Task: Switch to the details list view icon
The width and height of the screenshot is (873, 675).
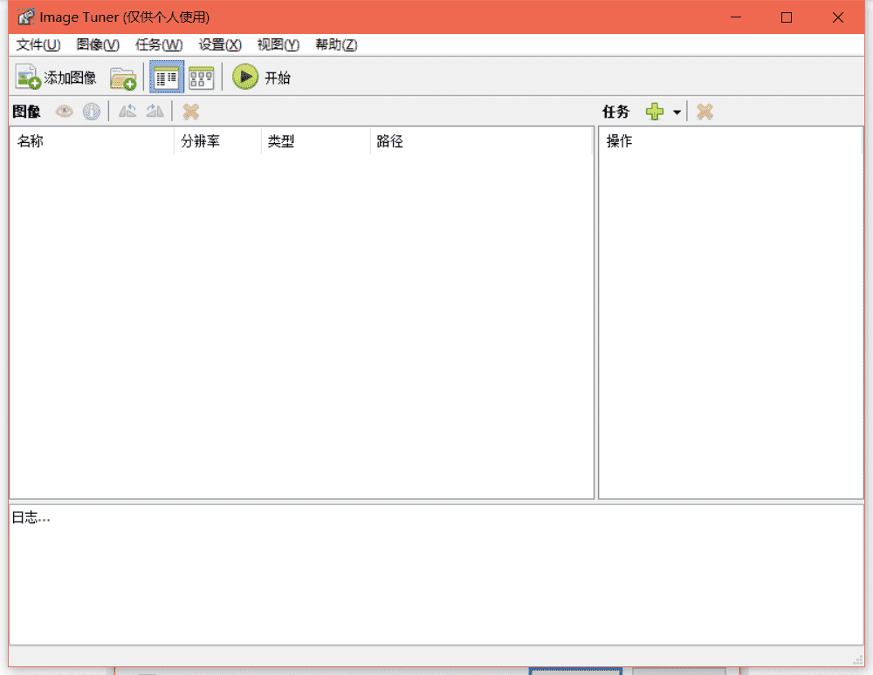Action: pos(167,78)
